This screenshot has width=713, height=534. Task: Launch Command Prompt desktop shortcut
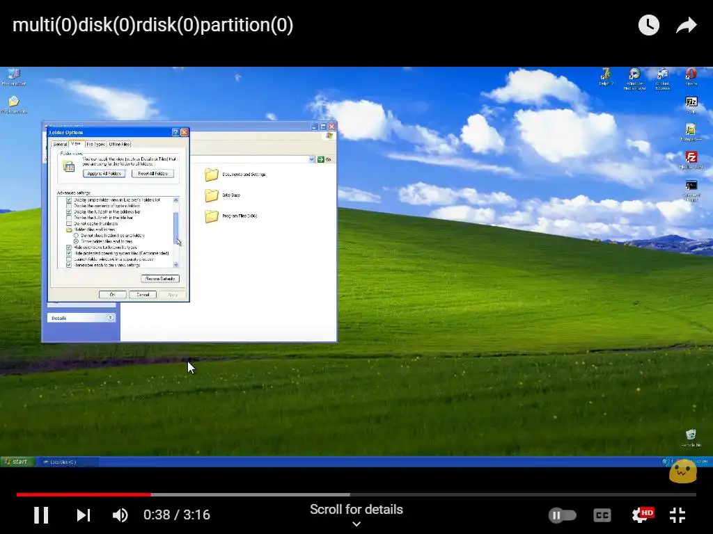point(691,190)
